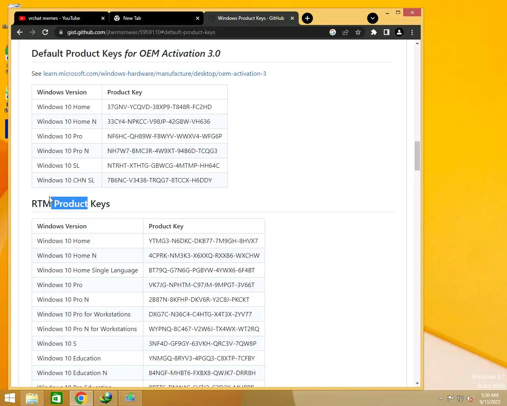507x406 pixels.
Task: Click the Windows 10 Education N cell
Action: pyautogui.click(x=88, y=373)
